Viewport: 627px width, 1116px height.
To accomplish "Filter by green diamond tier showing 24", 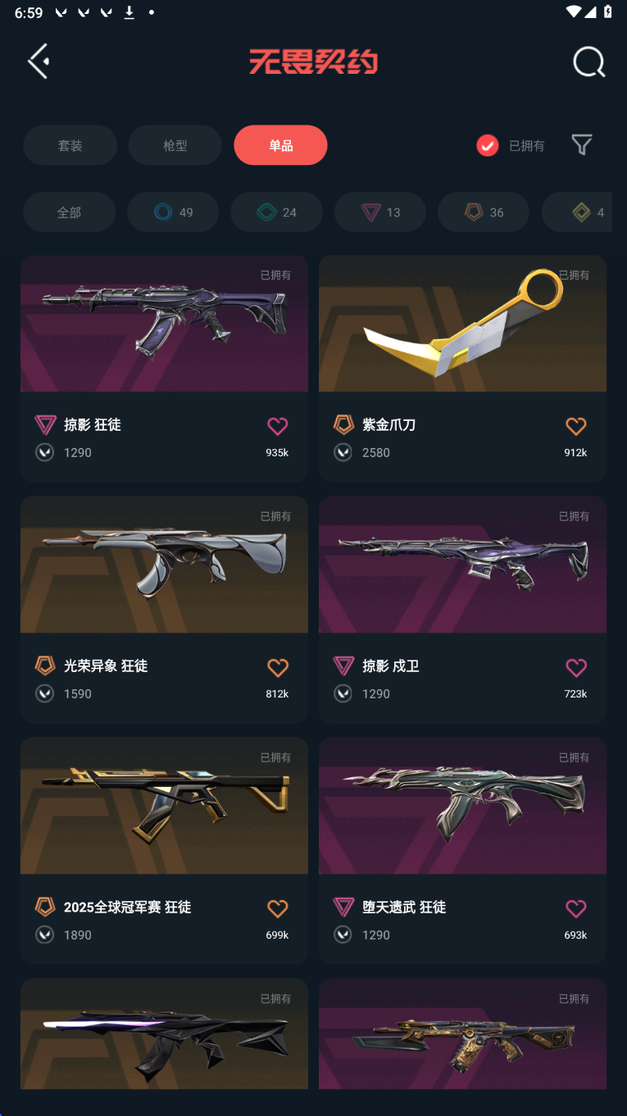I will [276, 213].
